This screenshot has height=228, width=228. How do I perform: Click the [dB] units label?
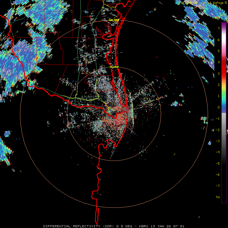216,17
